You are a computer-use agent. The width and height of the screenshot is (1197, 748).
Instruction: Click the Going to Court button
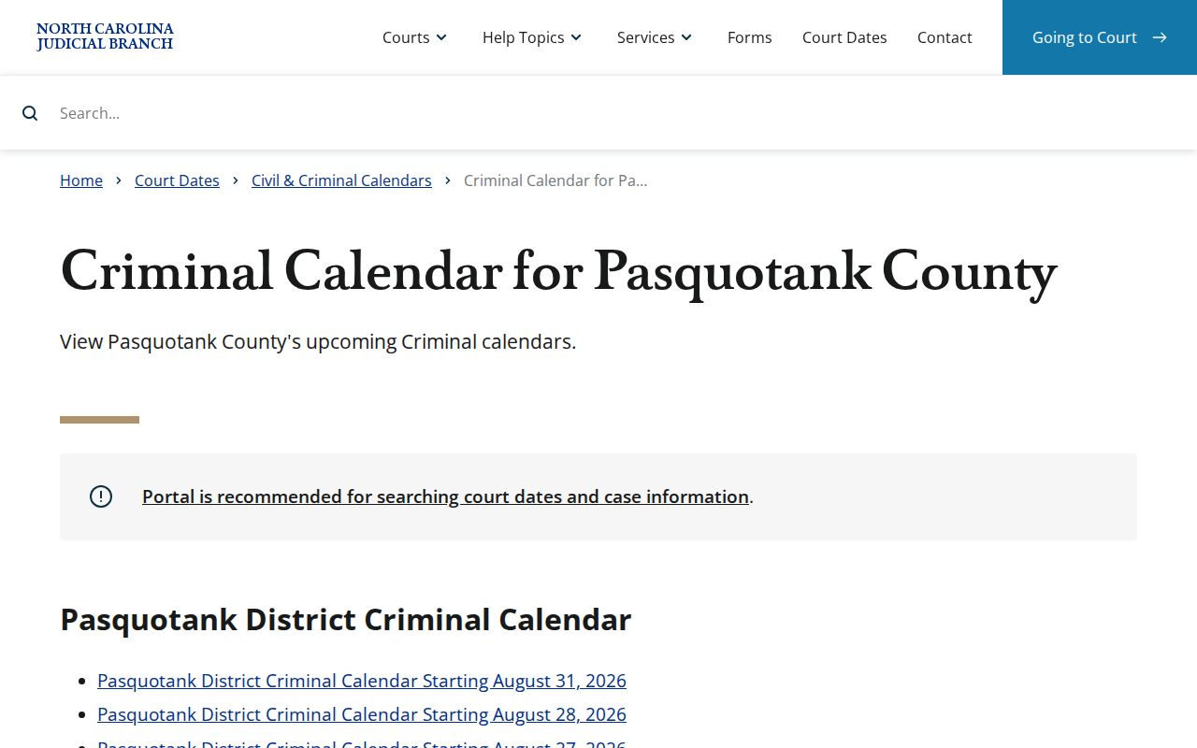[1100, 37]
